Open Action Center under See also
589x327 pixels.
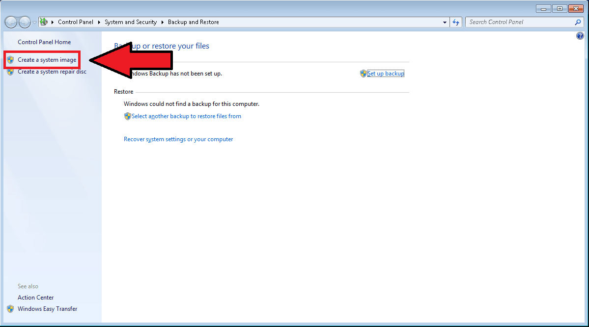pyautogui.click(x=36, y=298)
